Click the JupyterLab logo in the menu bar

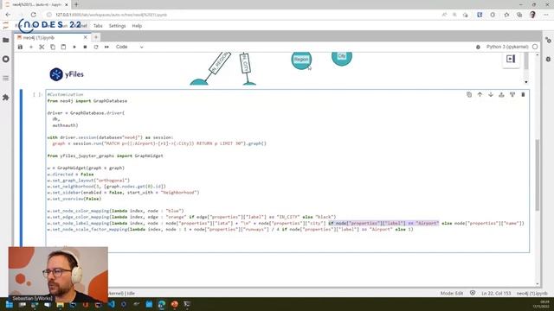coord(6,26)
